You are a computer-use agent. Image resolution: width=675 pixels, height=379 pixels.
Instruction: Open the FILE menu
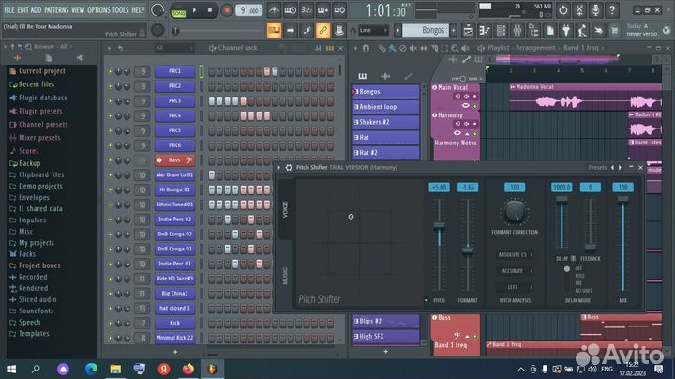click(x=9, y=9)
